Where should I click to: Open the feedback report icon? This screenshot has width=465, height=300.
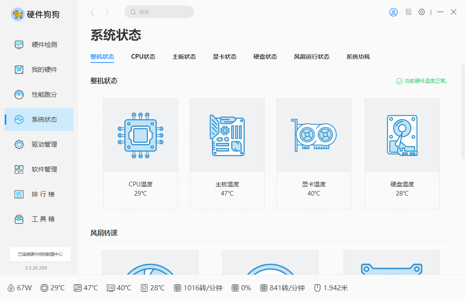click(408, 12)
